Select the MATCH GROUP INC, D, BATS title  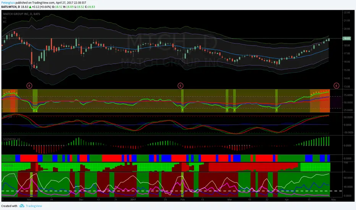coord(21,14)
